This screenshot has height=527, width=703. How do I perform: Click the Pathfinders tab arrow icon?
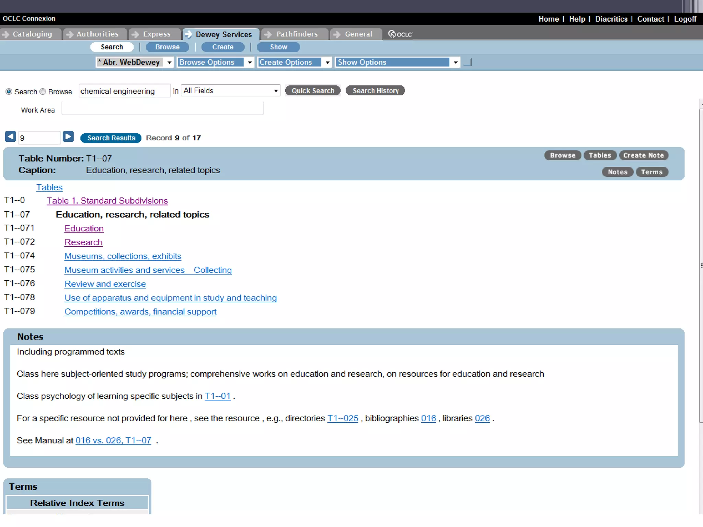(x=268, y=34)
